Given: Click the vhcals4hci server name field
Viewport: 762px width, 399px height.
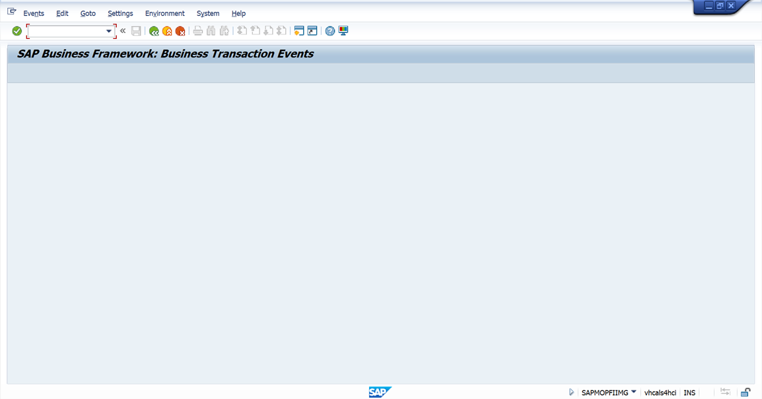Looking at the screenshot, I should point(660,392).
